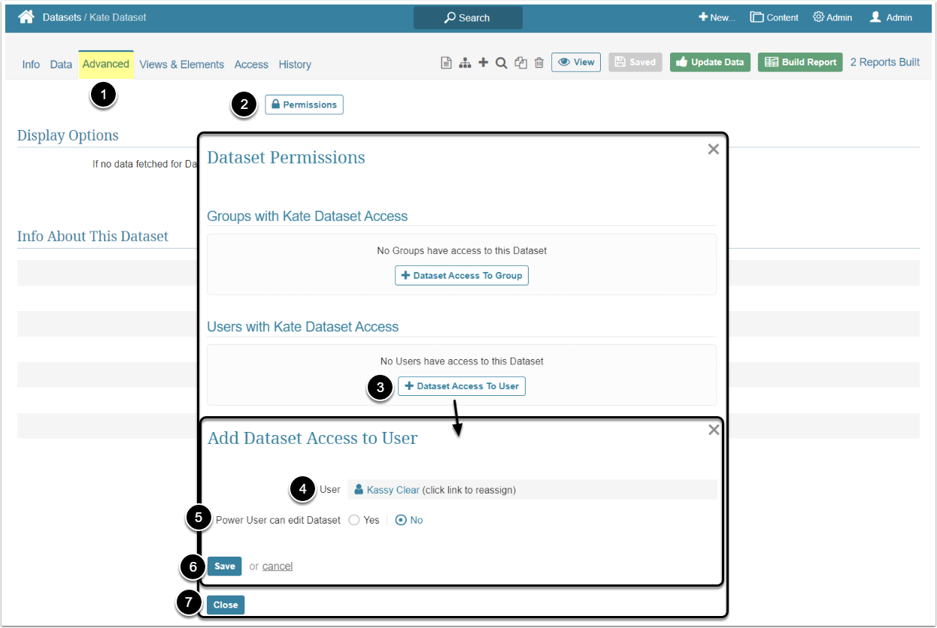Click the Update Data button
The height and width of the screenshot is (628, 937).
tap(710, 62)
